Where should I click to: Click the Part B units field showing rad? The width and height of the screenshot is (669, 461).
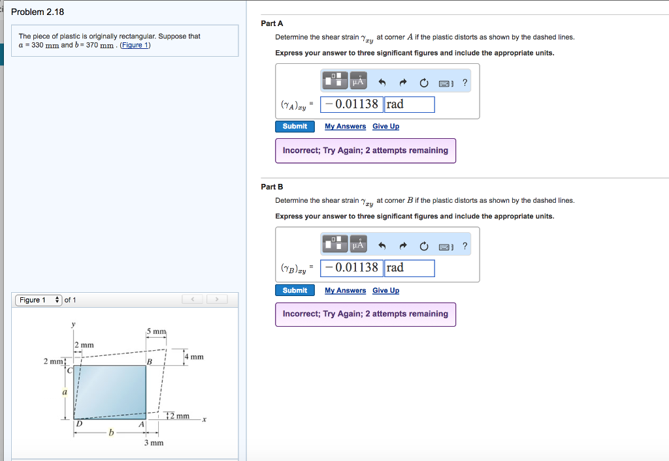pos(409,268)
